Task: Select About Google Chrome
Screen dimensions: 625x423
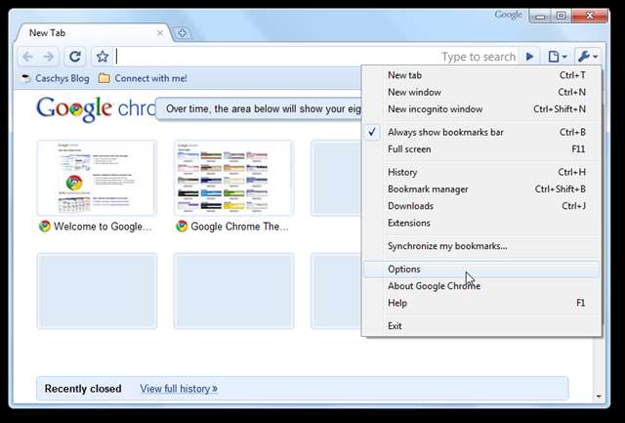Action: point(481,286)
